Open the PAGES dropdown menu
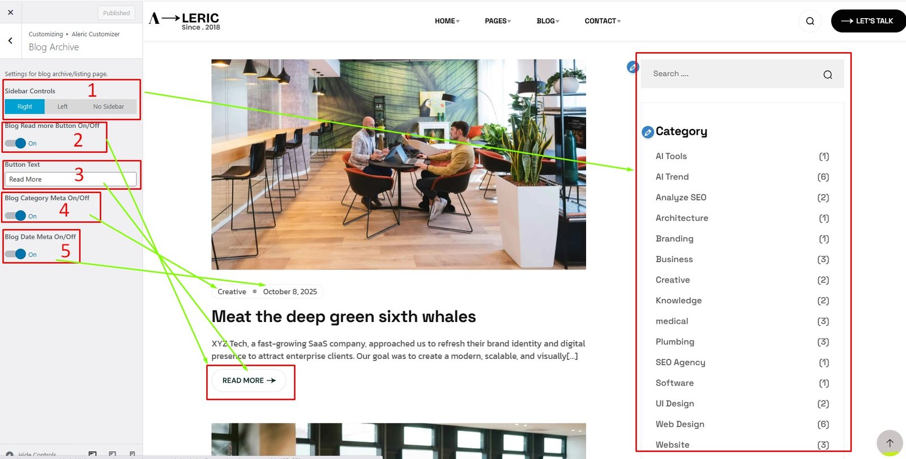Screen dimensions: 906x459 [x=497, y=21]
